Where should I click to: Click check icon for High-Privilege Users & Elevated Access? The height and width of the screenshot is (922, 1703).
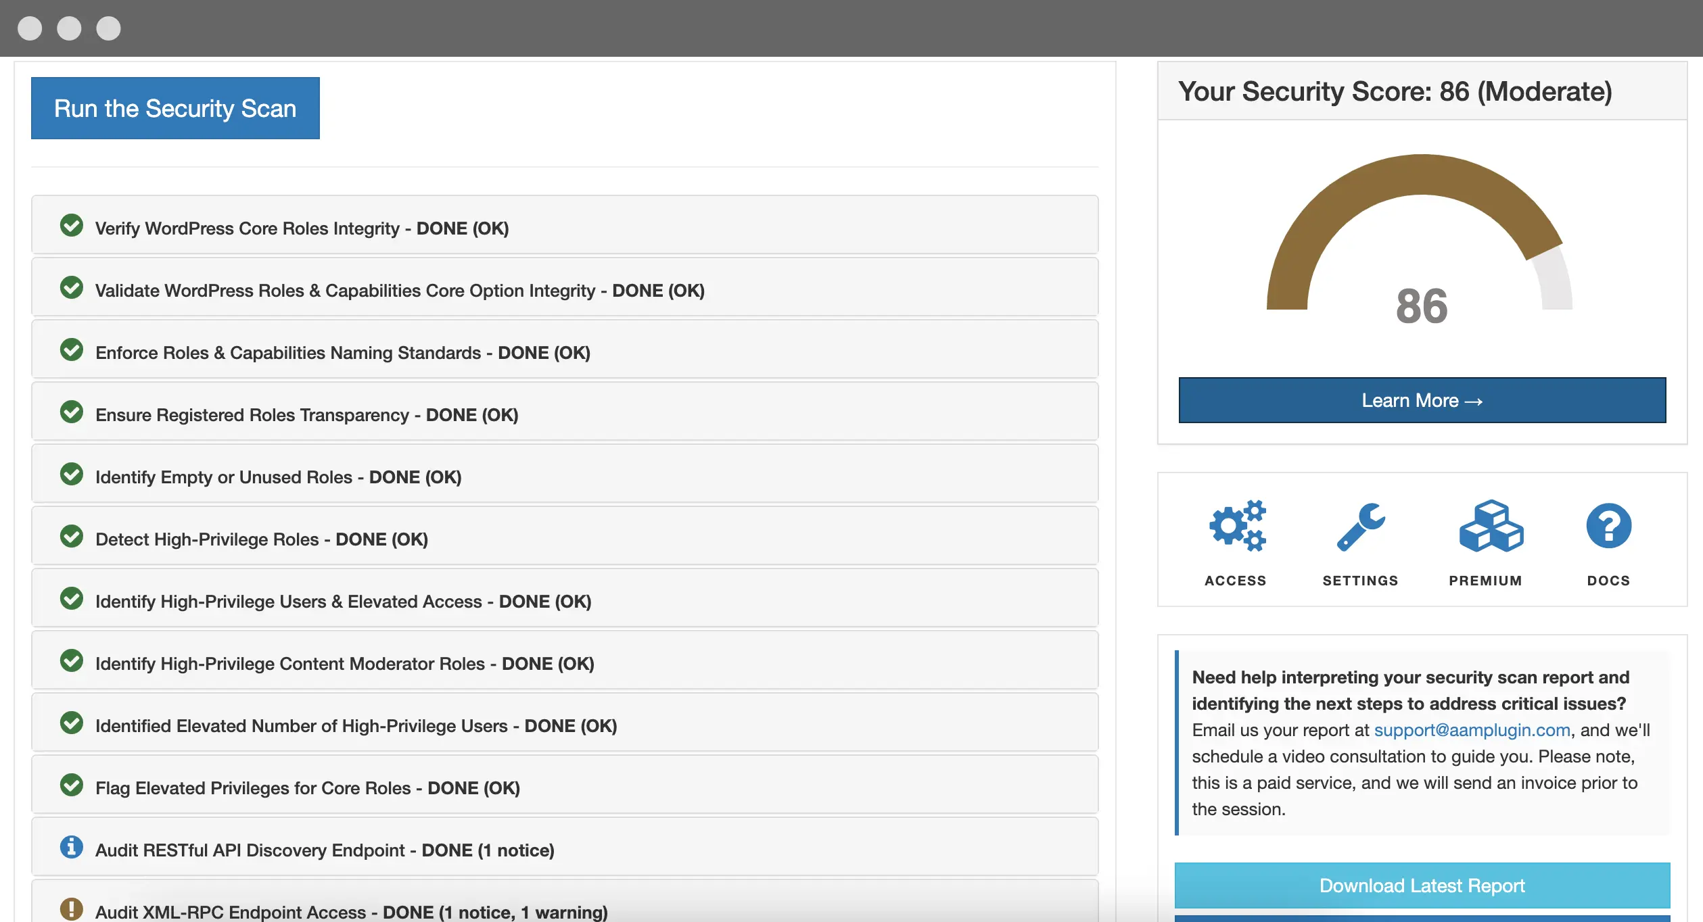point(72,598)
